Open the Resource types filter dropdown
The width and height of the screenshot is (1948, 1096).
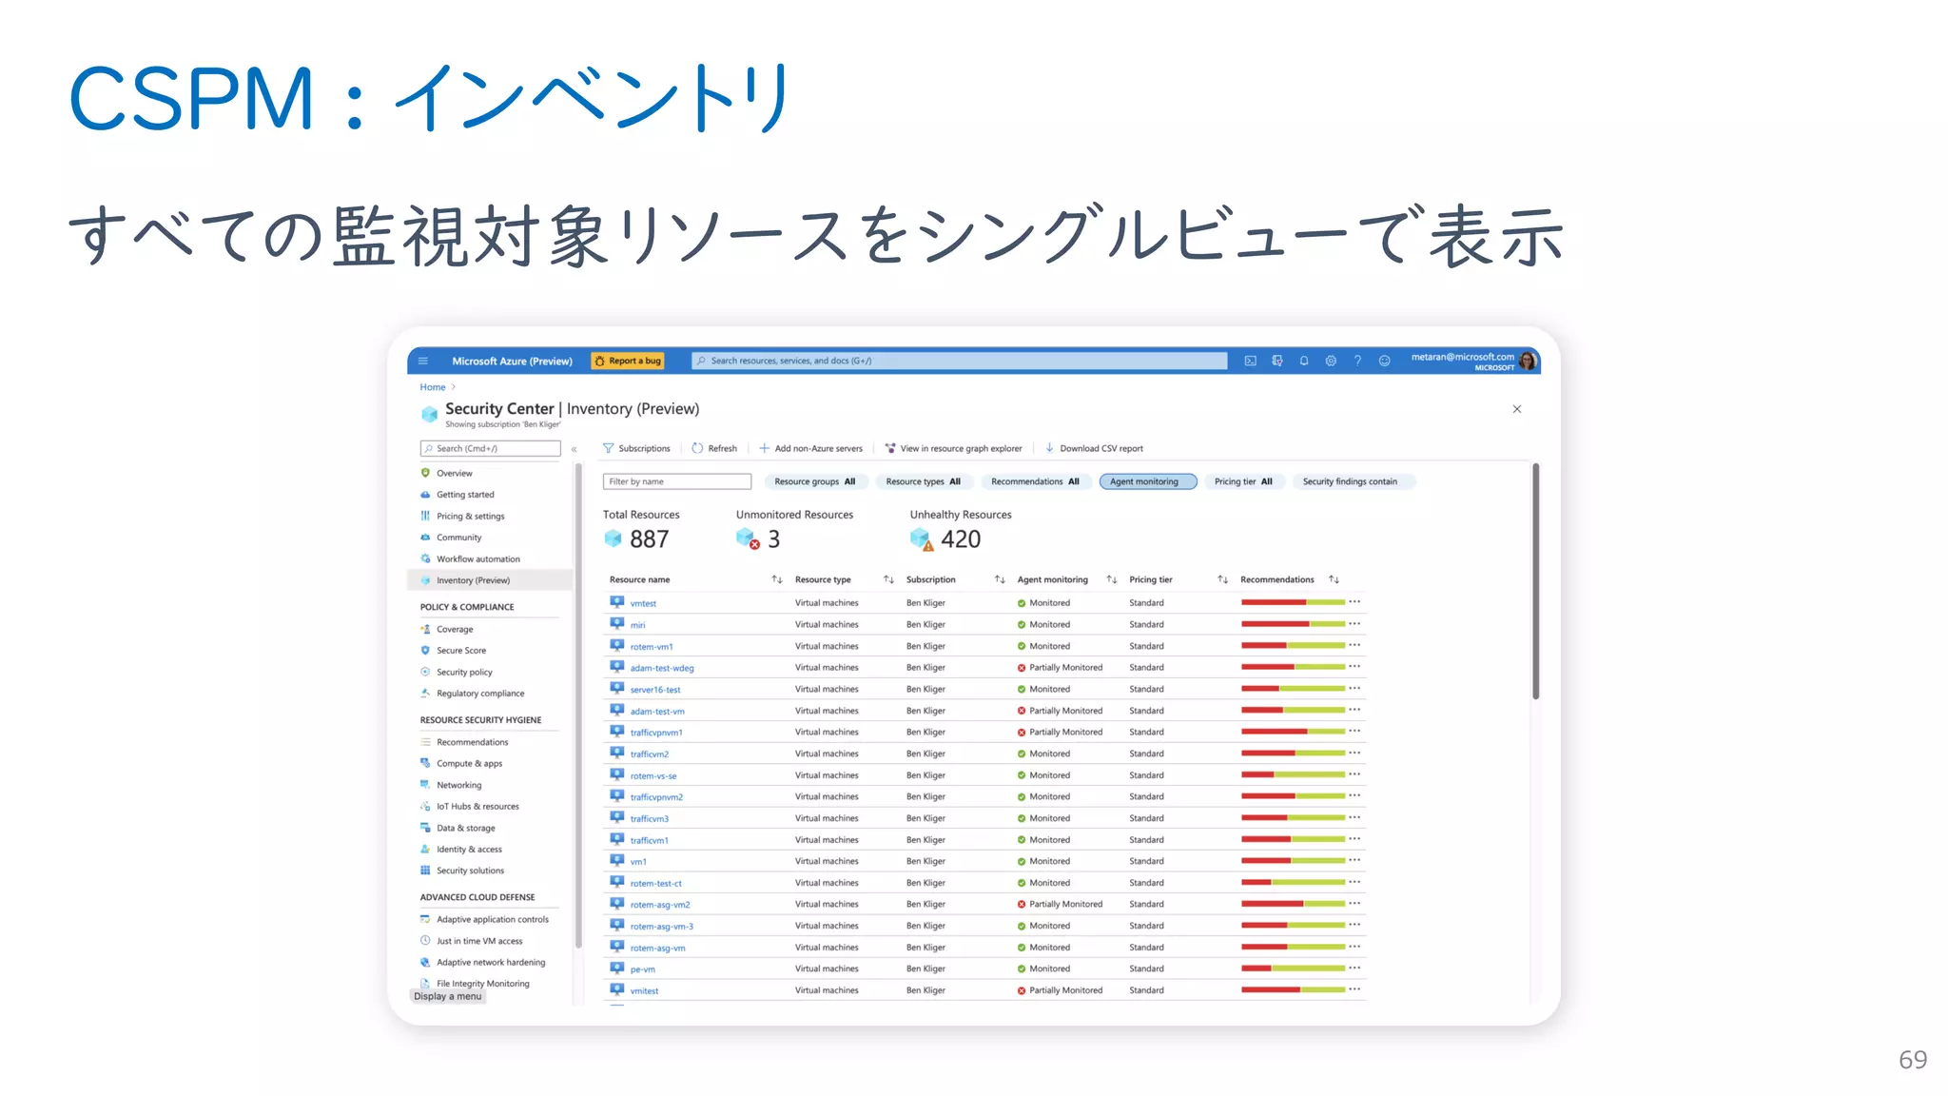point(924,481)
